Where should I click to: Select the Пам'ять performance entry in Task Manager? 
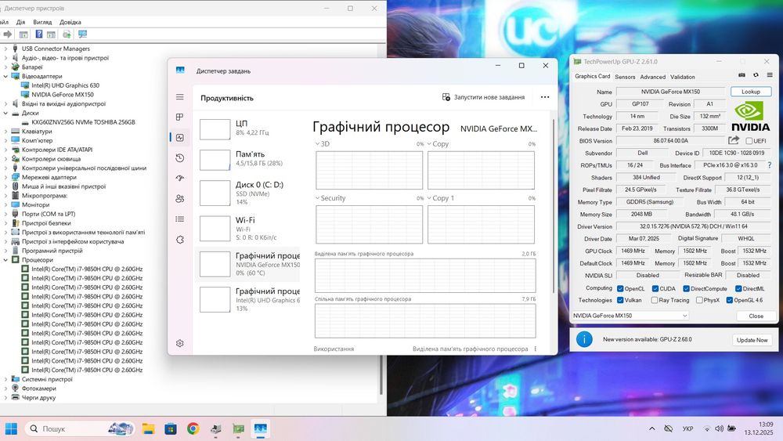(x=249, y=159)
